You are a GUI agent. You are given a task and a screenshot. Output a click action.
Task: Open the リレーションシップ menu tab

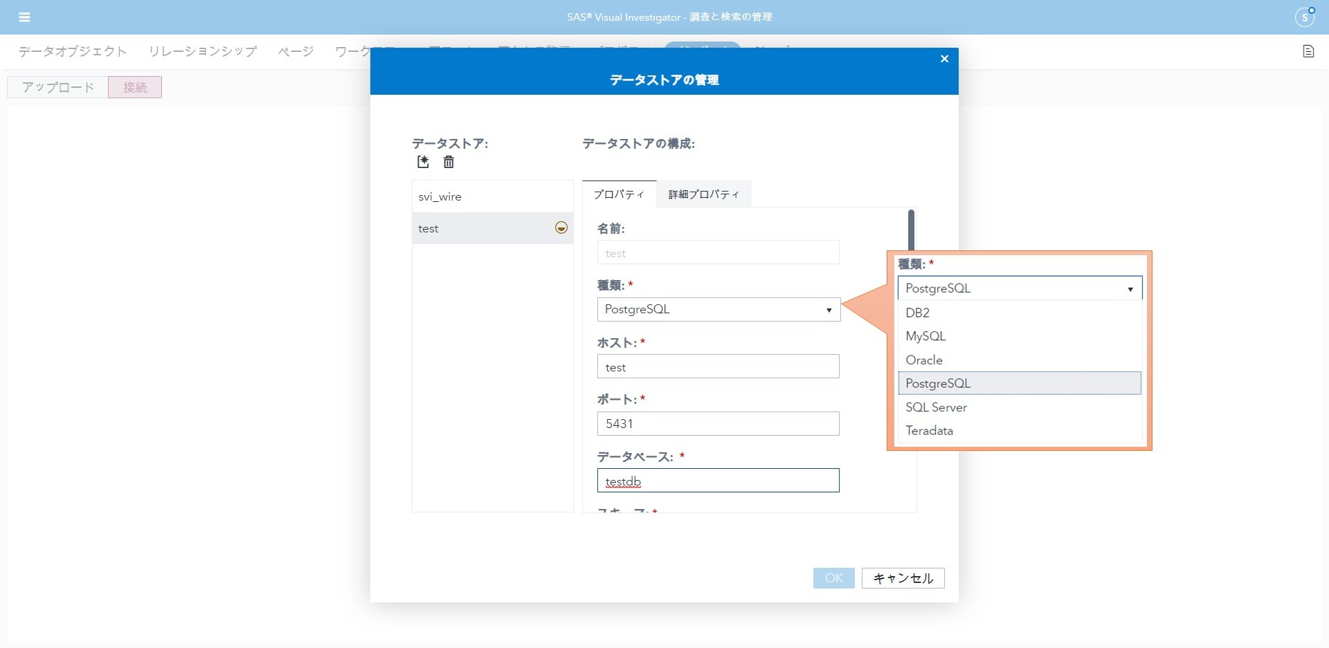point(203,51)
